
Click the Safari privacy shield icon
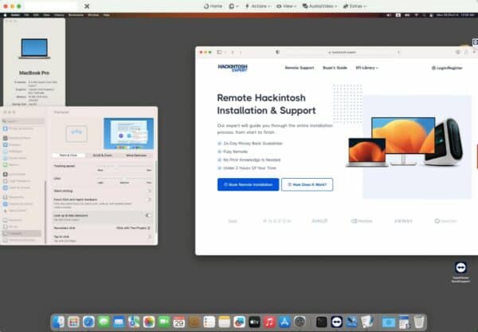pos(278,52)
